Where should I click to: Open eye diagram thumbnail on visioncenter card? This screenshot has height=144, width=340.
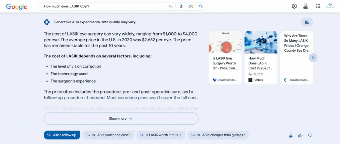click(225, 42)
